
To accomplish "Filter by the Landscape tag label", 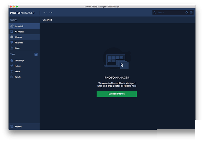I will (x=19, y=60).
